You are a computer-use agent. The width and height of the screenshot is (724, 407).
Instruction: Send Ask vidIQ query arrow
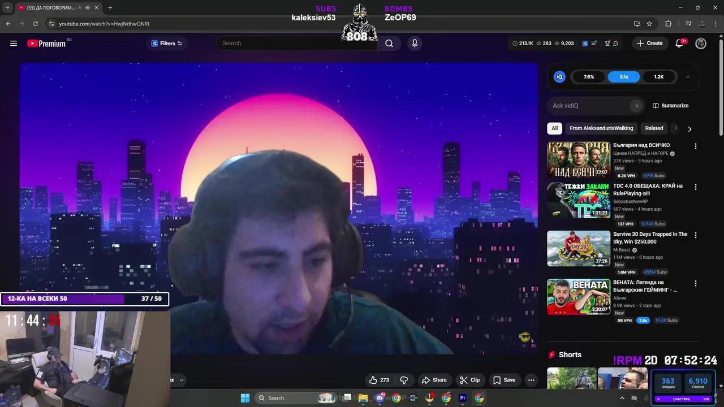636,106
